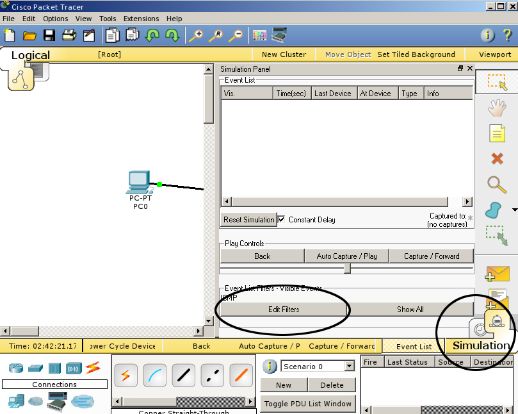This screenshot has width=518, height=414.
Task: Open the Extensions menu
Action: (141, 19)
